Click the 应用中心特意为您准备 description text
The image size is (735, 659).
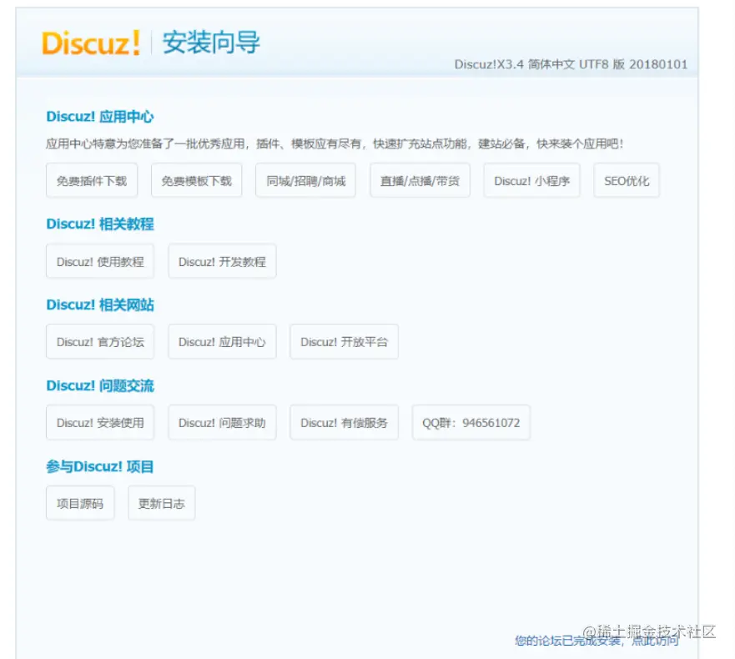click(335, 143)
